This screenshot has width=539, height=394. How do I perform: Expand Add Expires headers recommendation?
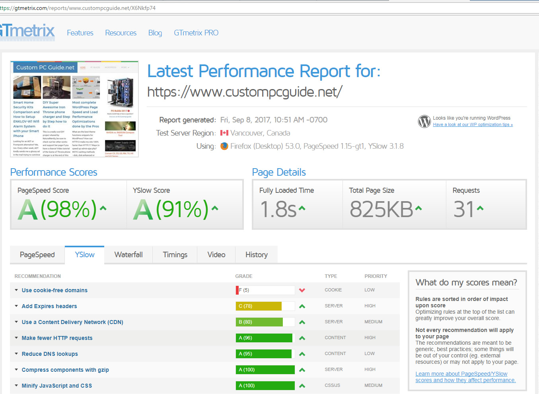tap(16, 306)
